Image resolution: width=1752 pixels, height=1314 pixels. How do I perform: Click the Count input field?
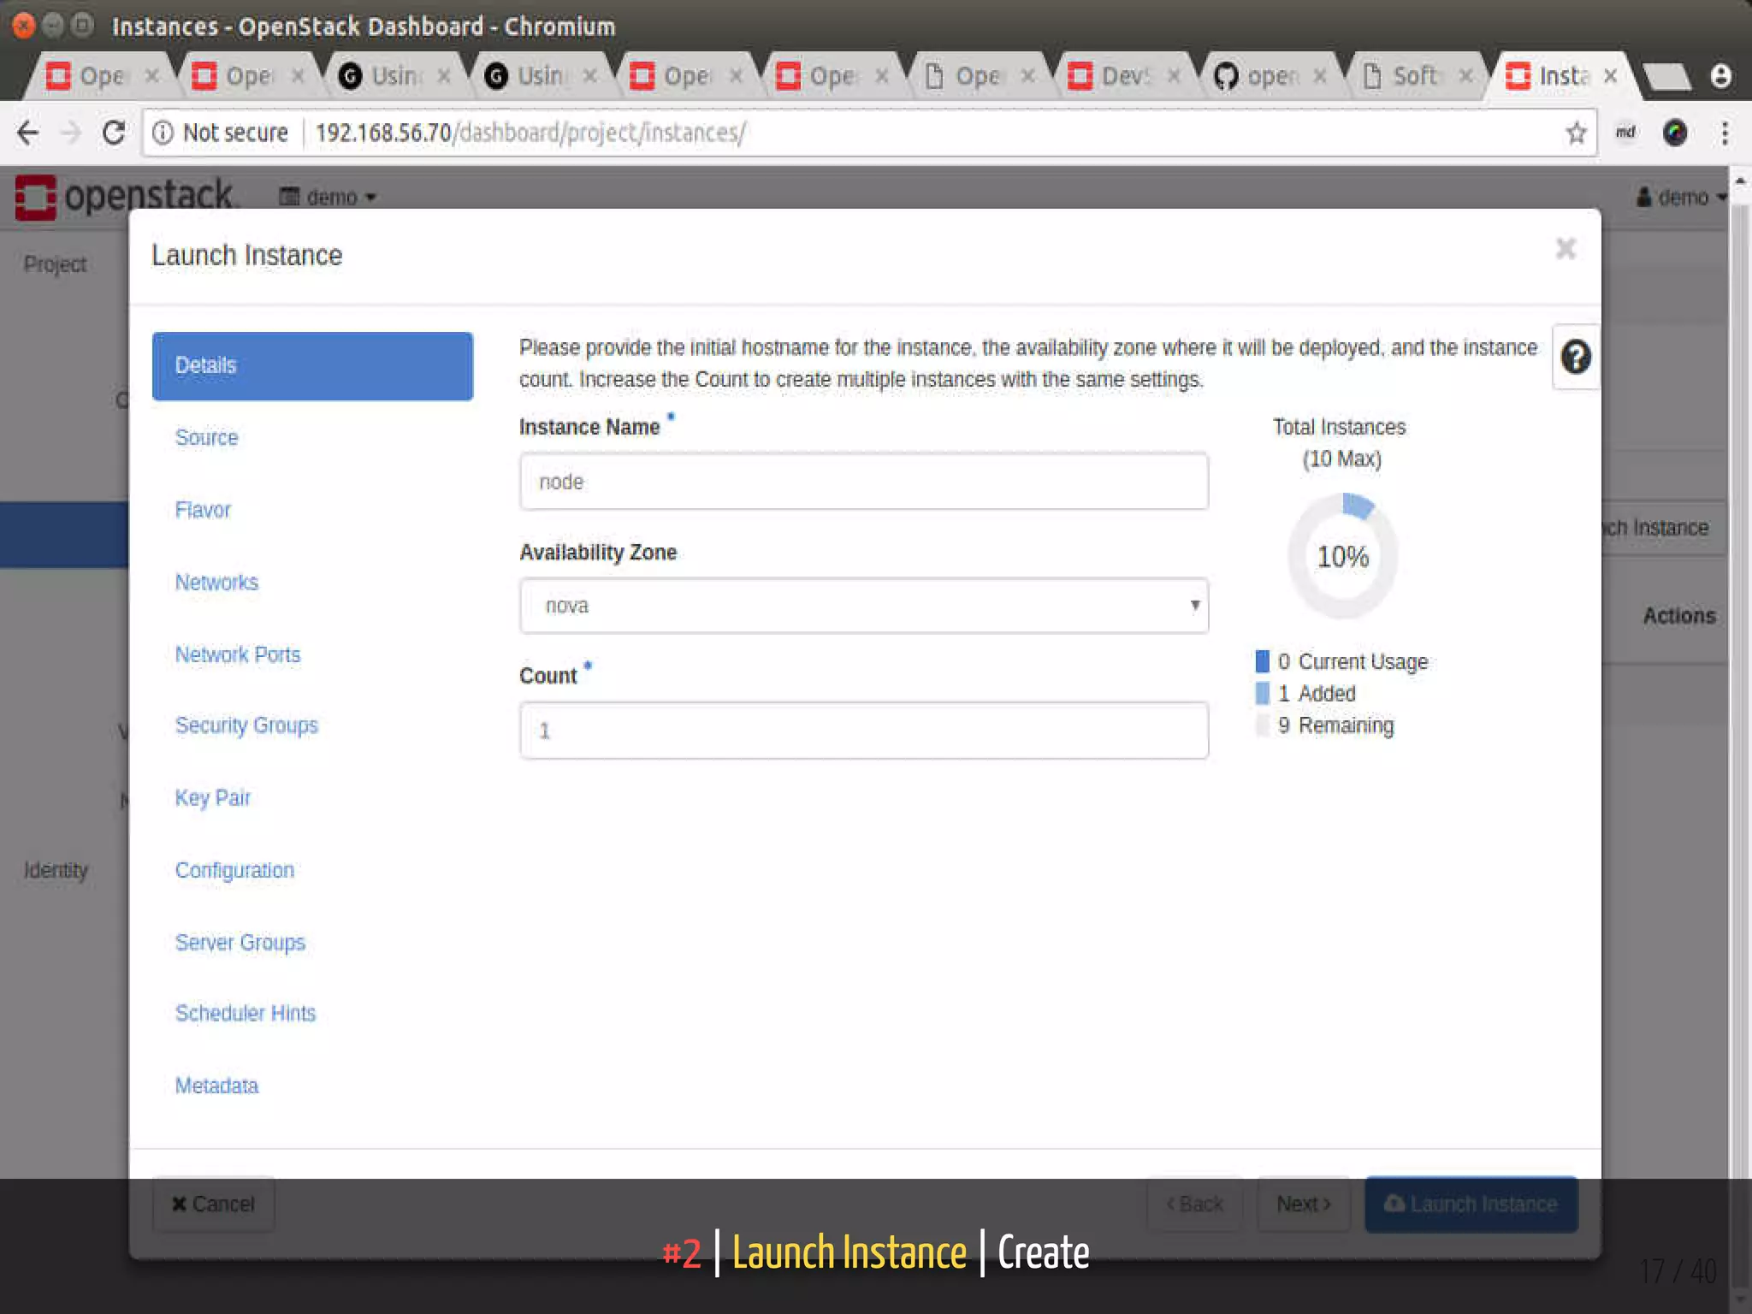tap(863, 731)
